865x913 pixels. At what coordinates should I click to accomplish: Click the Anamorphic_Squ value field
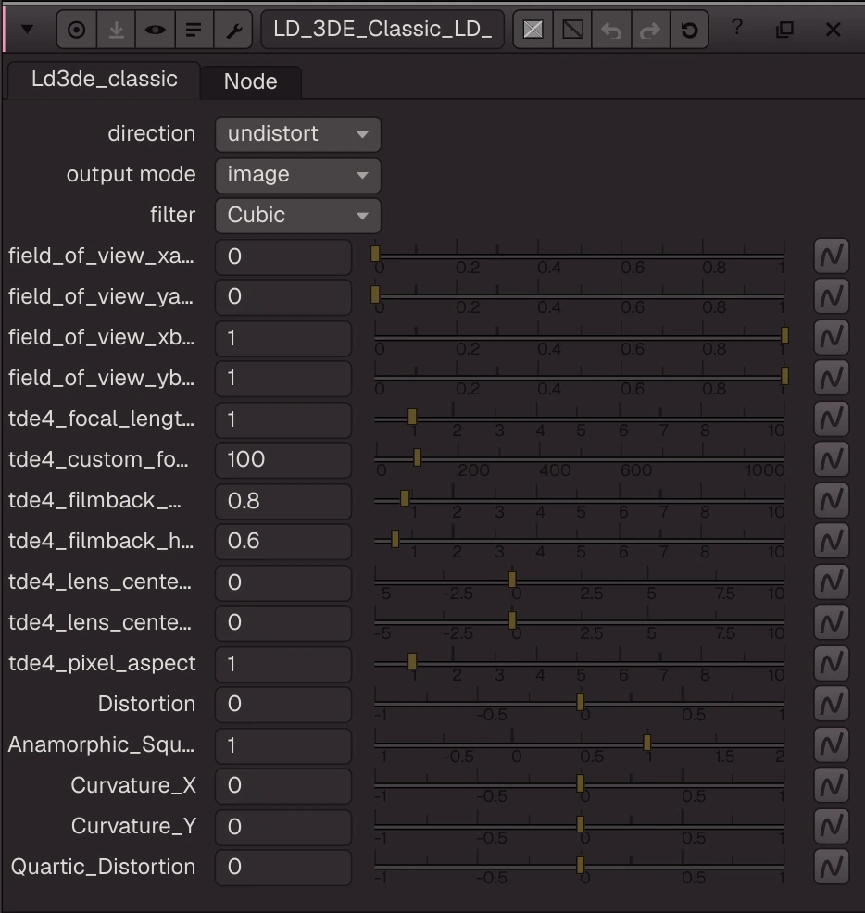tap(283, 746)
